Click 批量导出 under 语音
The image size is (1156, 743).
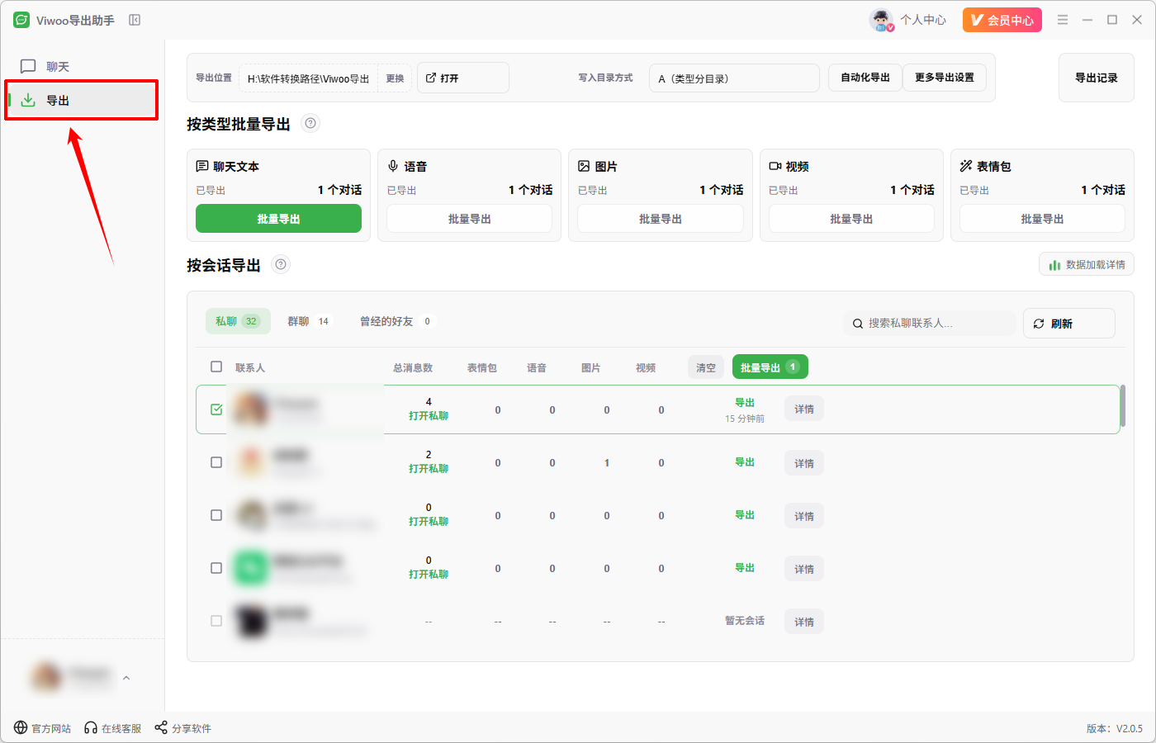(x=469, y=219)
